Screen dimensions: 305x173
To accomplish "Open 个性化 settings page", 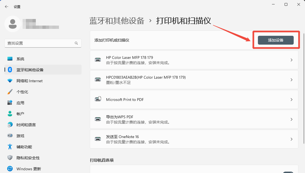I will (43, 92).
